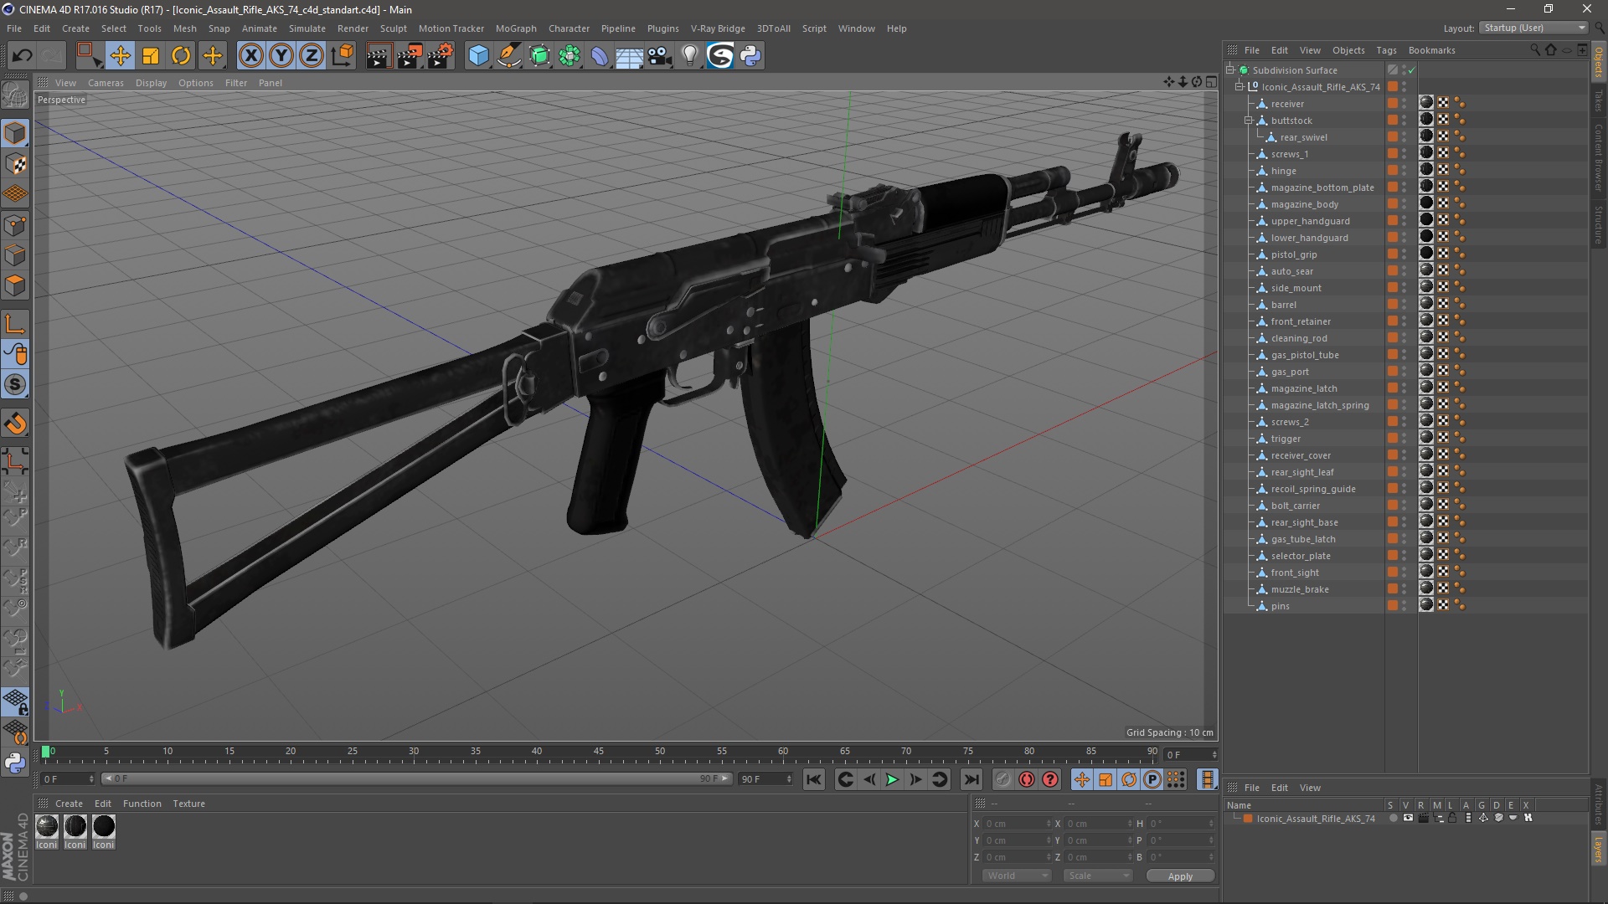Open the Layers side tab
The height and width of the screenshot is (904, 1608).
click(1599, 850)
